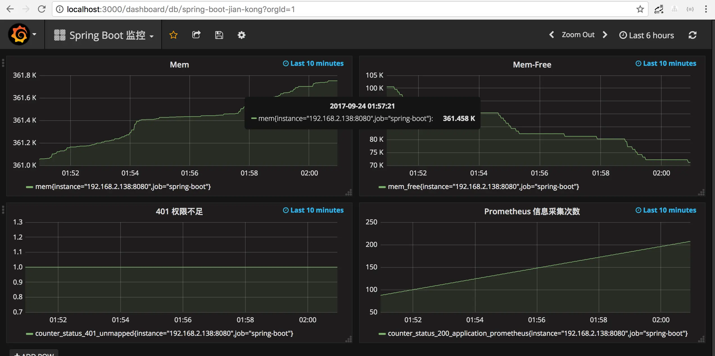Screen dimensions: 715x356
Task: Click the browser address bar URL
Action: click(181, 9)
